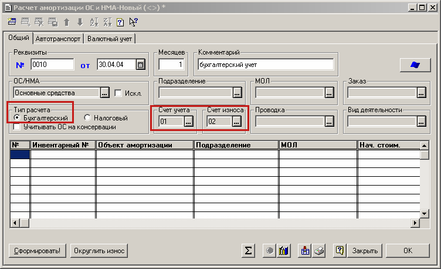The image size is (441, 269).
Task: Click into the Комментарий text field
Action: coord(265,65)
